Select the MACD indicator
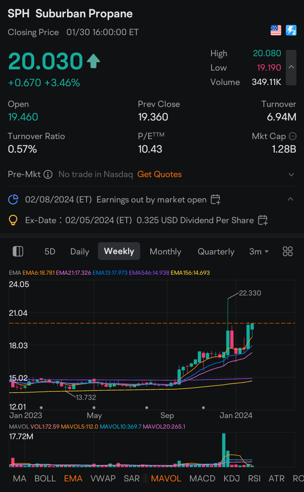This screenshot has height=492, width=304. pos(202,478)
